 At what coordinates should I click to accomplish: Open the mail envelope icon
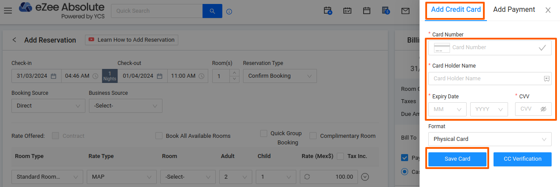pyautogui.click(x=405, y=11)
